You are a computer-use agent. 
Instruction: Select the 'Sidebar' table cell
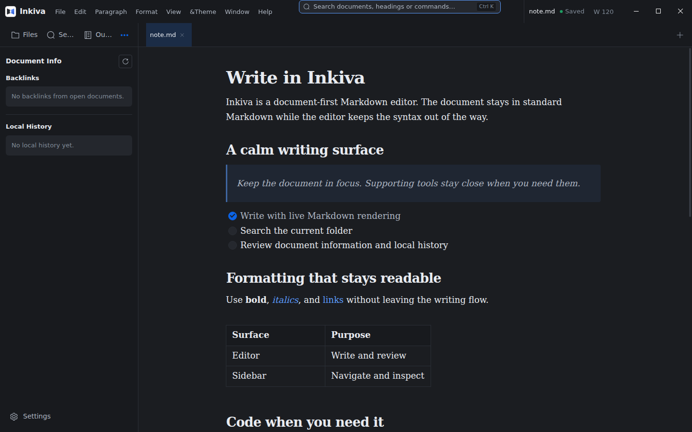276,376
